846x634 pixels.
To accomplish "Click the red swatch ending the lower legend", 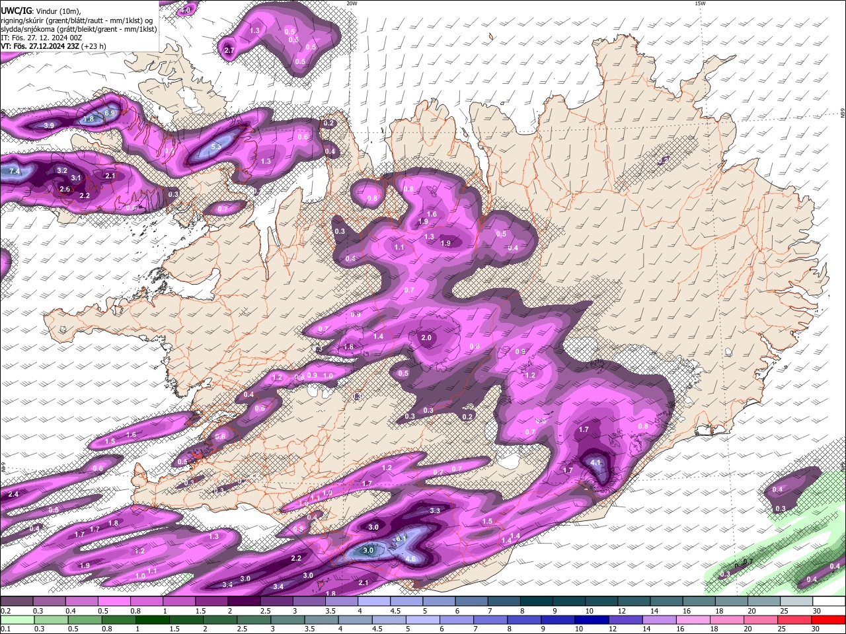I will point(828,619).
